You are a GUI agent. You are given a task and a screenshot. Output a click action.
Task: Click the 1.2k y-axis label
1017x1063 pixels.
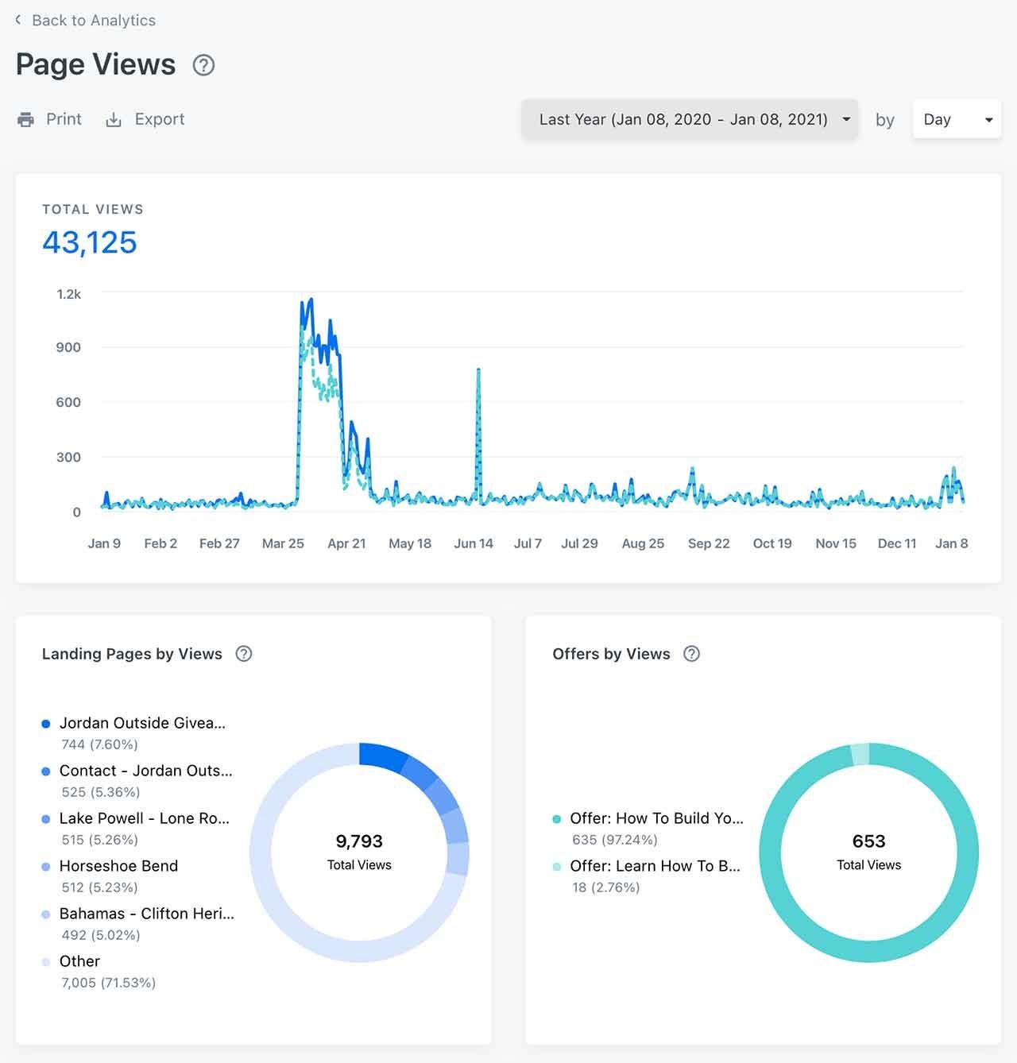[69, 294]
